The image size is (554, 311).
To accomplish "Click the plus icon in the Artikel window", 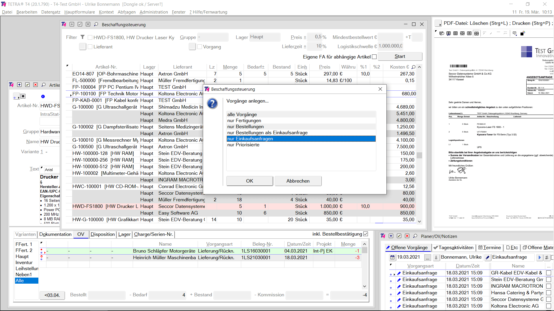I will pyautogui.click(x=19, y=85).
